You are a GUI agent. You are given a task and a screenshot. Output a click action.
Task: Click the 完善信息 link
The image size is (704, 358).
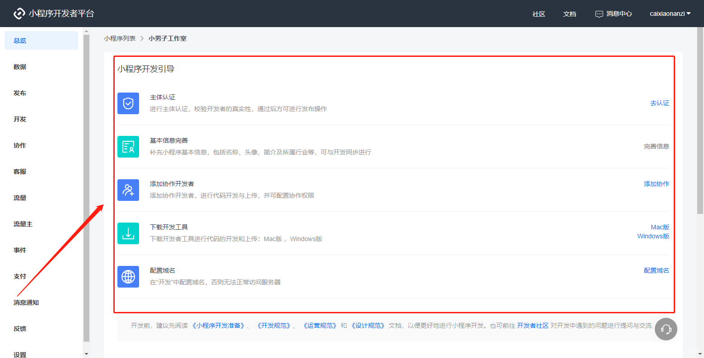pos(656,146)
